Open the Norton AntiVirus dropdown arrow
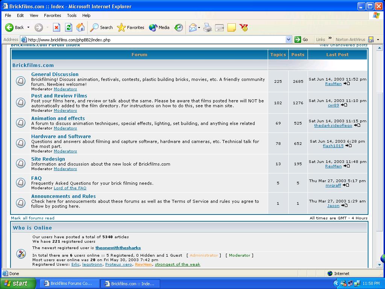 [378, 40]
